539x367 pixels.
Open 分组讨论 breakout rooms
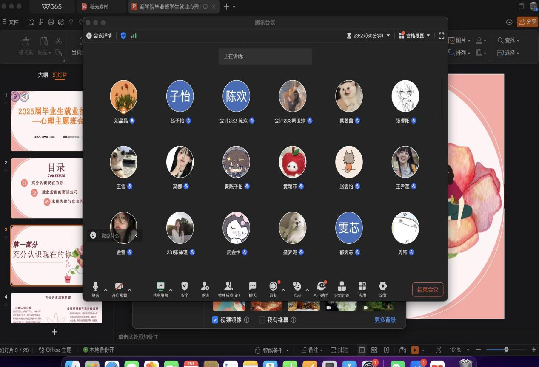pos(342,287)
